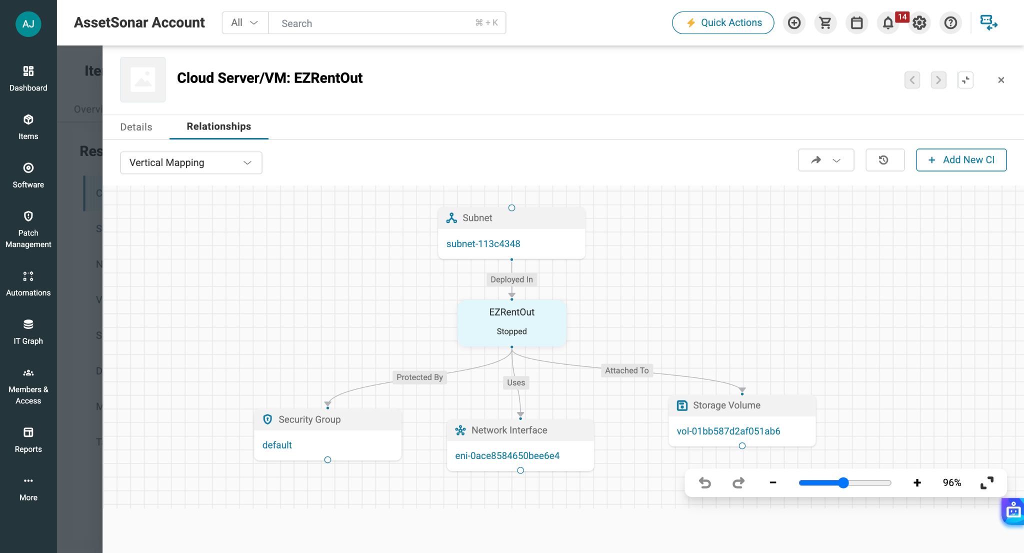This screenshot has height=553, width=1024.
Task: Show More sidebar options
Action: pos(28,488)
